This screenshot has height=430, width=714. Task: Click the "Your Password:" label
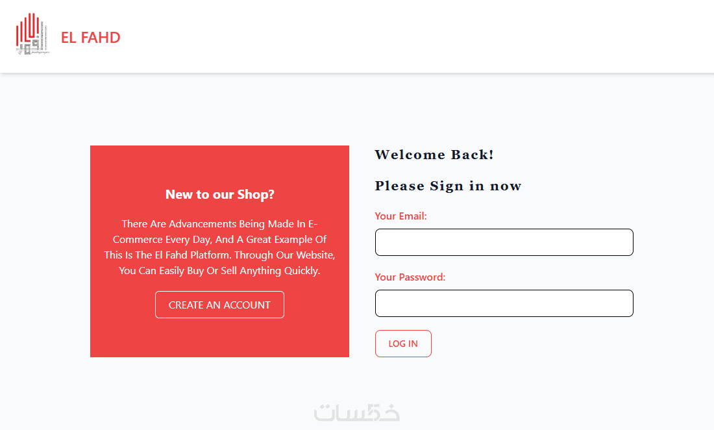(410, 277)
